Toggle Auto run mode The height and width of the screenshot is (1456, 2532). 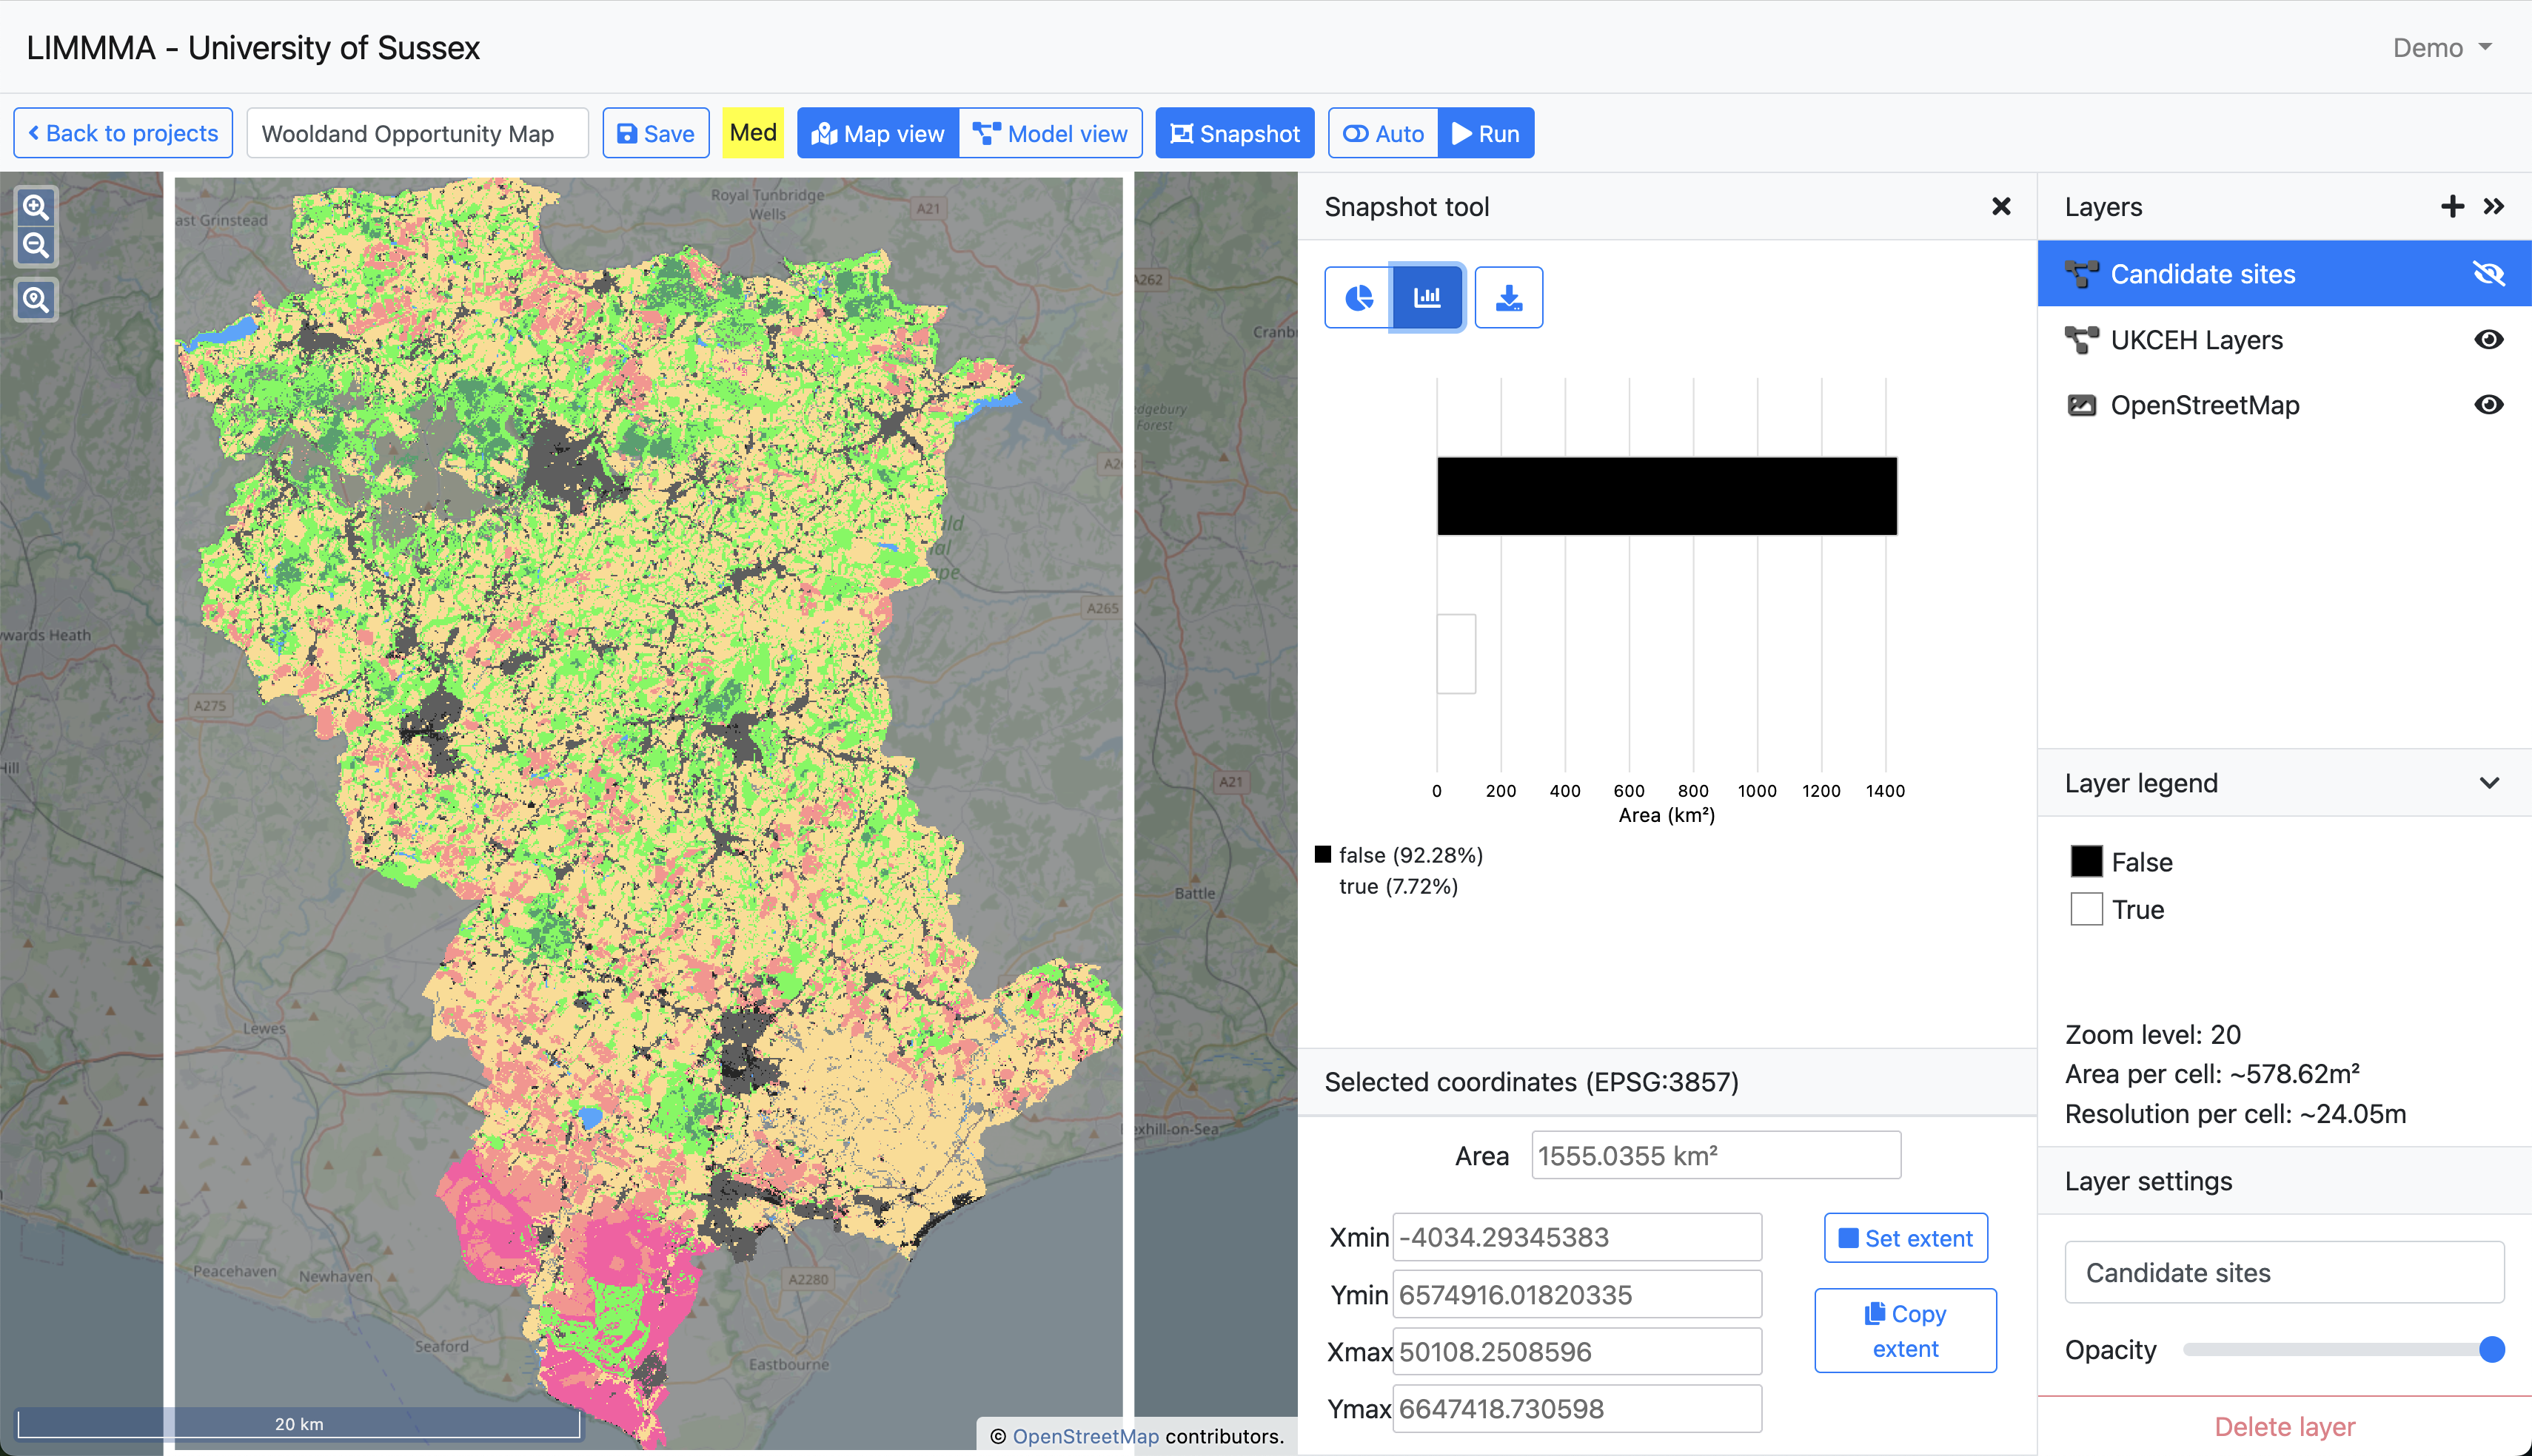click(1382, 134)
